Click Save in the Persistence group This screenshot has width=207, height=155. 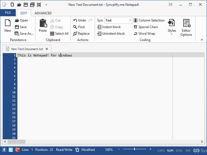(x=21, y=27)
